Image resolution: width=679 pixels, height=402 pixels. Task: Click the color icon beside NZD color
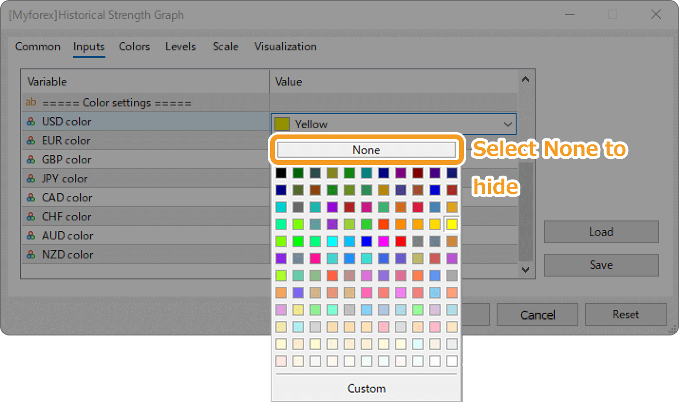31,255
